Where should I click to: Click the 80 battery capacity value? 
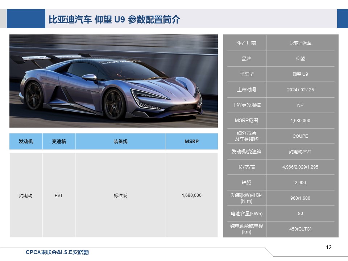pyautogui.click(x=300, y=213)
